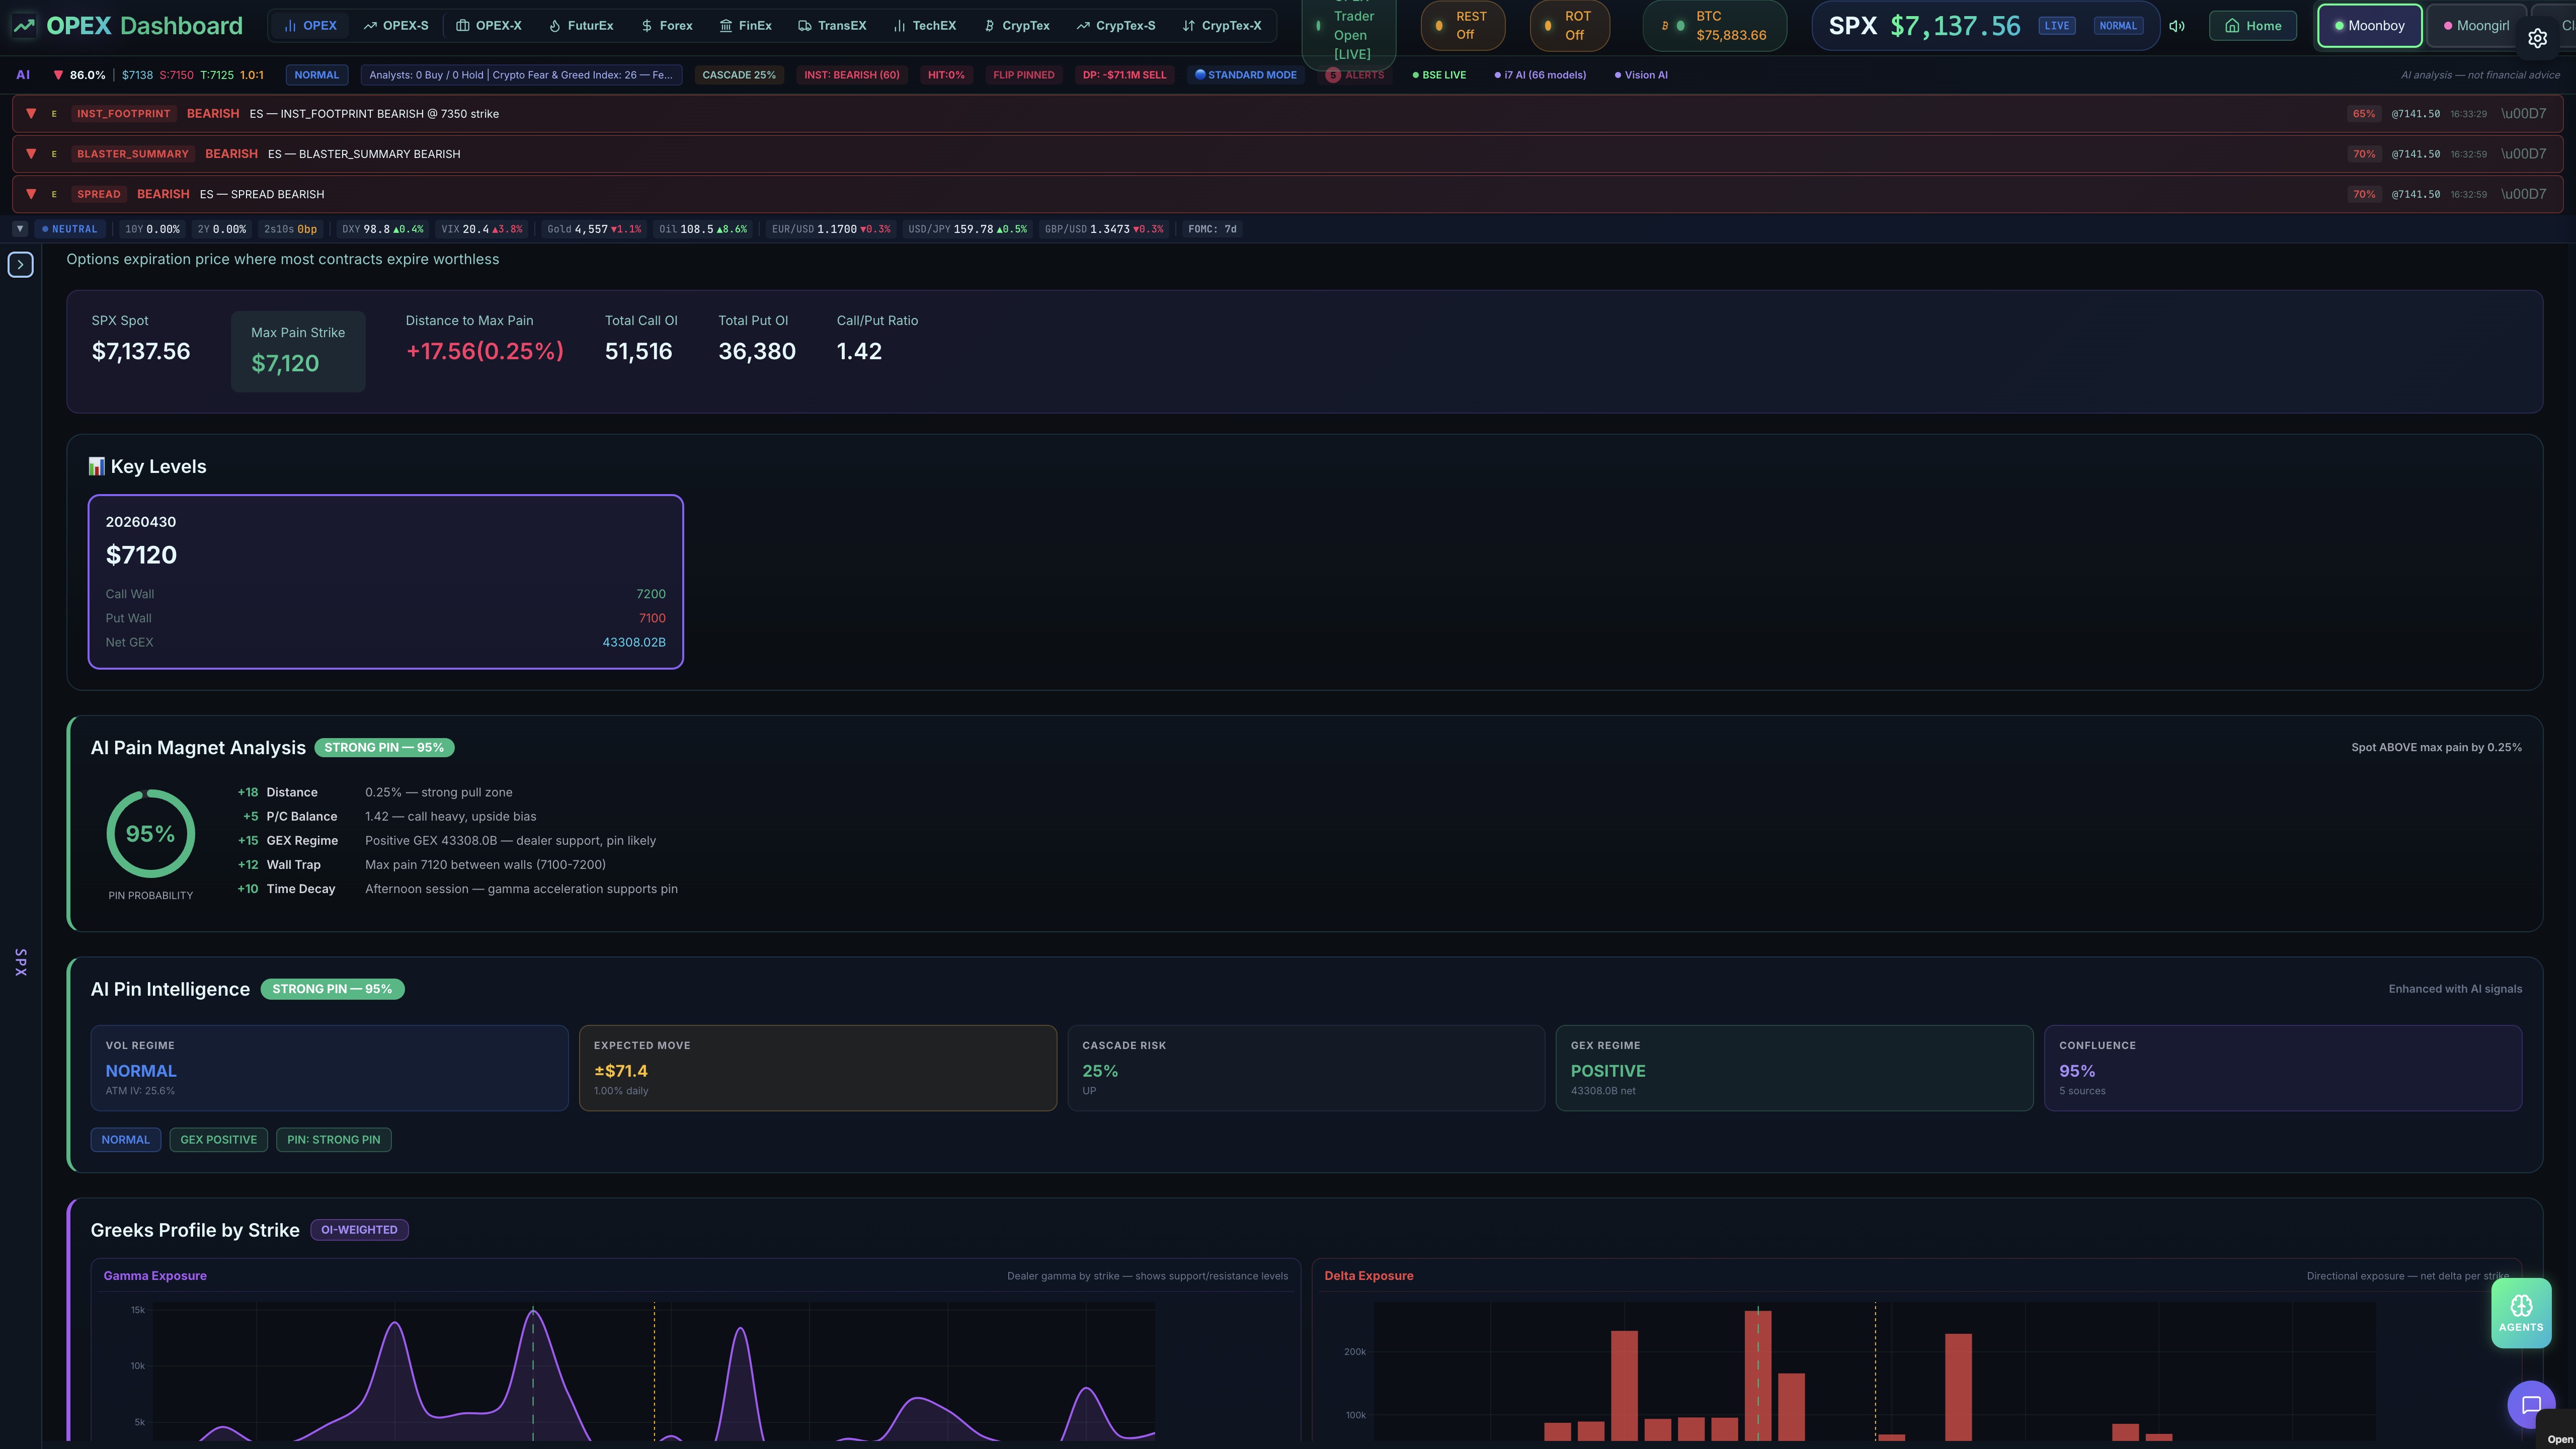Select the CrypTex tab
Screen dimensions: 2576x1449
tap(1017, 26)
